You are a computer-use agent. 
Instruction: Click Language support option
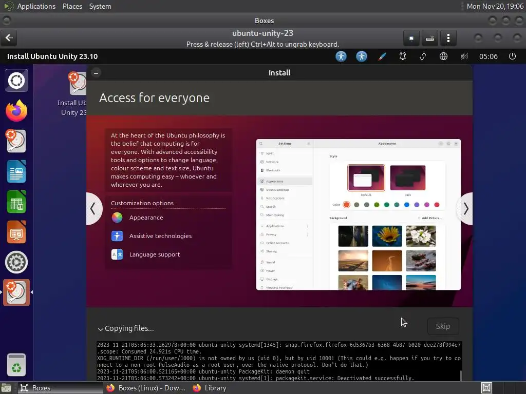click(x=145, y=254)
